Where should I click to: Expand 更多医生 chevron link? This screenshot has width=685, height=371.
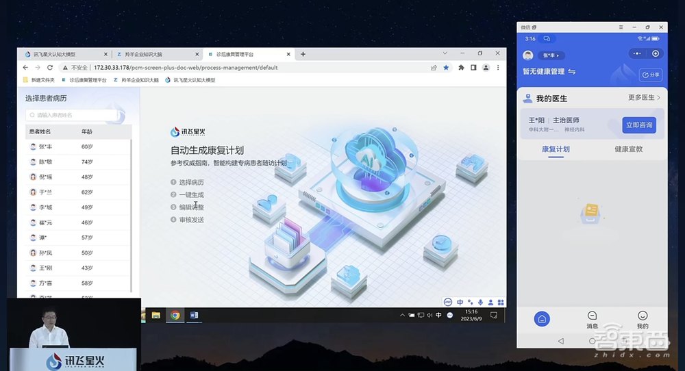coord(645,97)
